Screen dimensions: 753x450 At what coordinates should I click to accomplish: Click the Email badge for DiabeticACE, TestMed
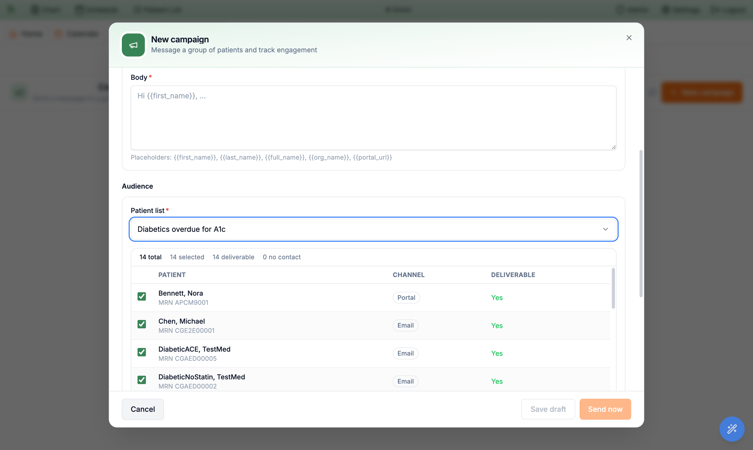(406, 353)
